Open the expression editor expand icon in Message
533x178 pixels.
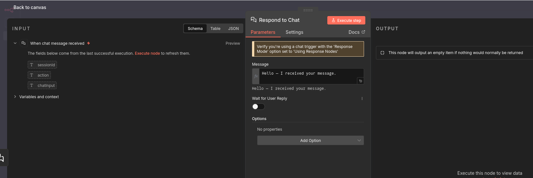(360, 81)
